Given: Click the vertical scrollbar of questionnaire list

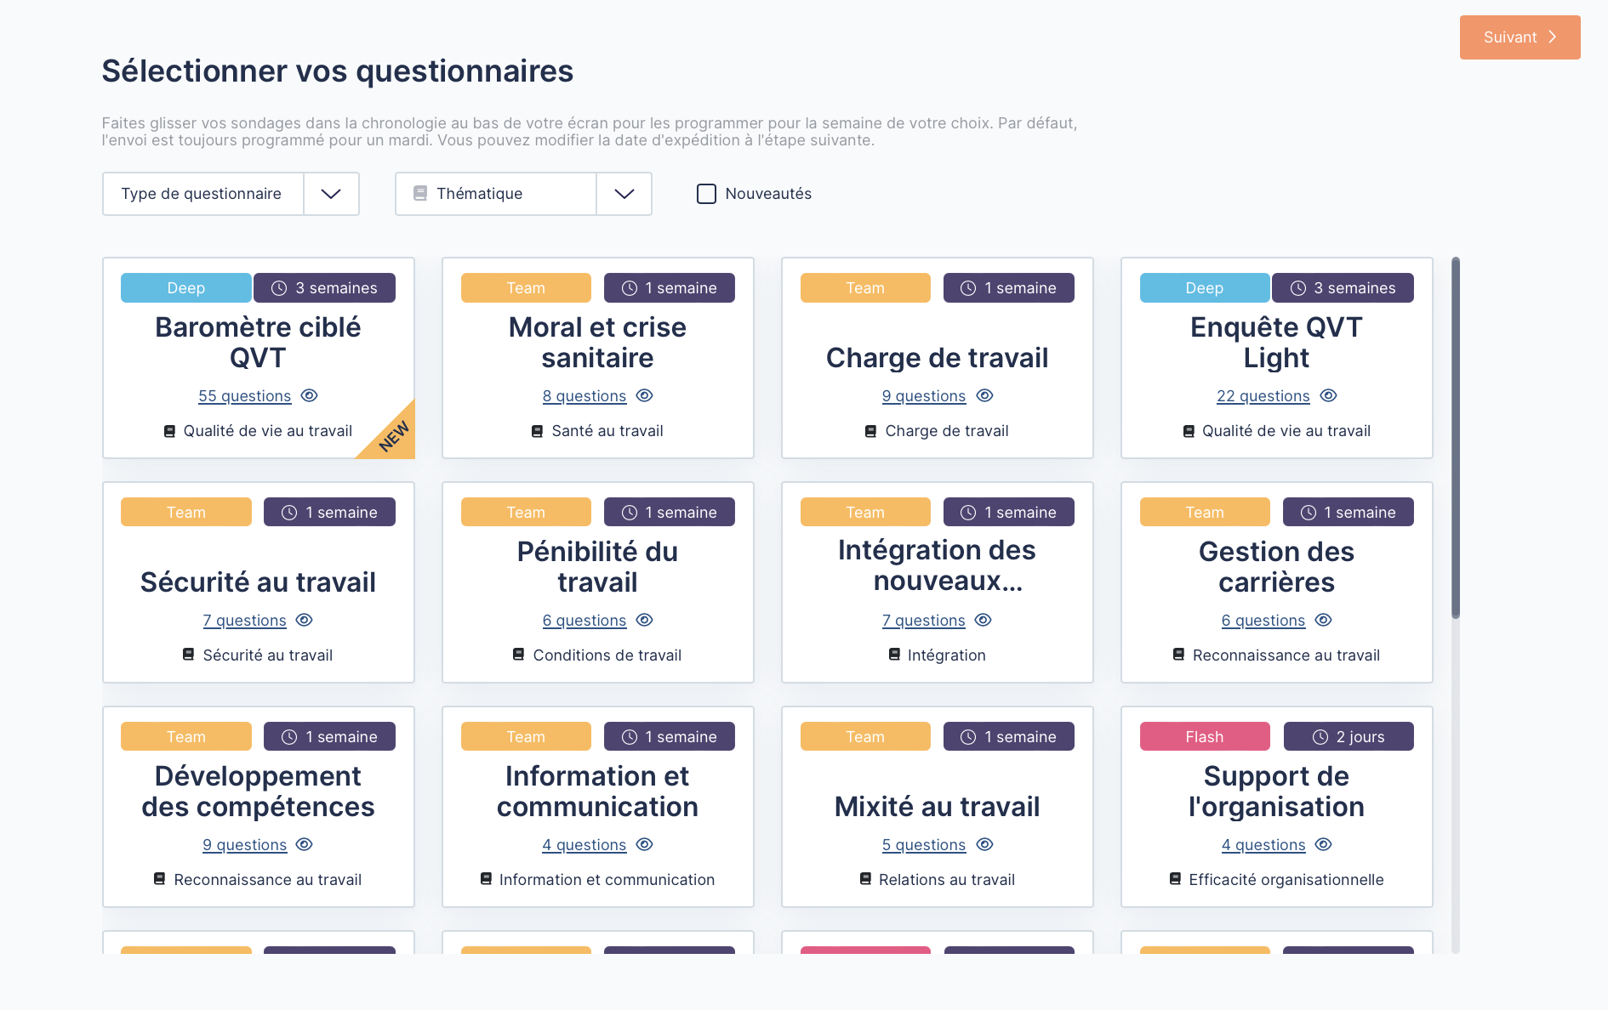Looking at the screenshot, I should point(1456,438).
